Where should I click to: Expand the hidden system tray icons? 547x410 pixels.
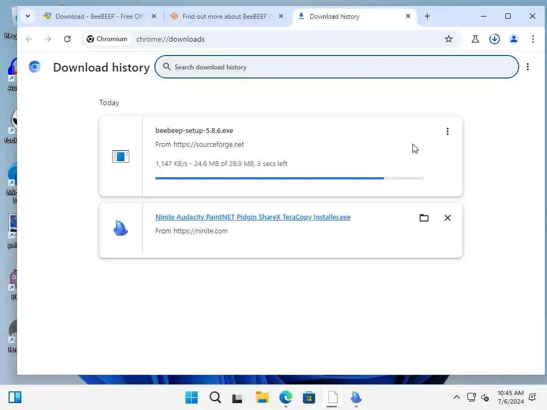456,397
